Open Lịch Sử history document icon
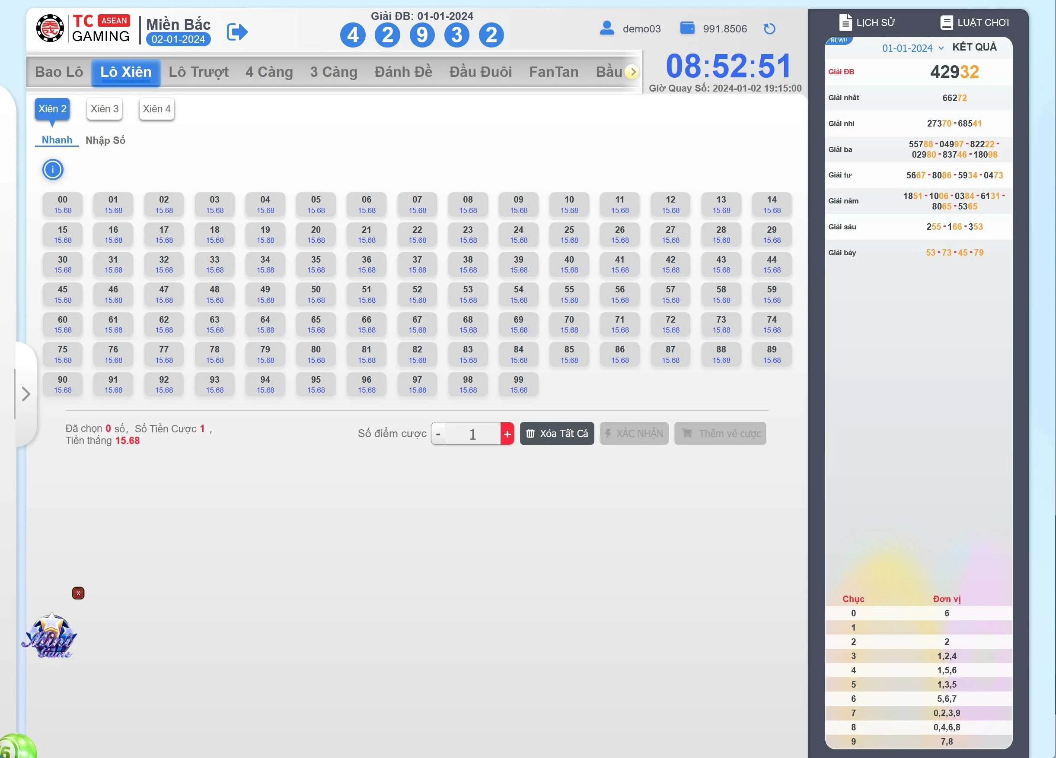 pos(845,22)
